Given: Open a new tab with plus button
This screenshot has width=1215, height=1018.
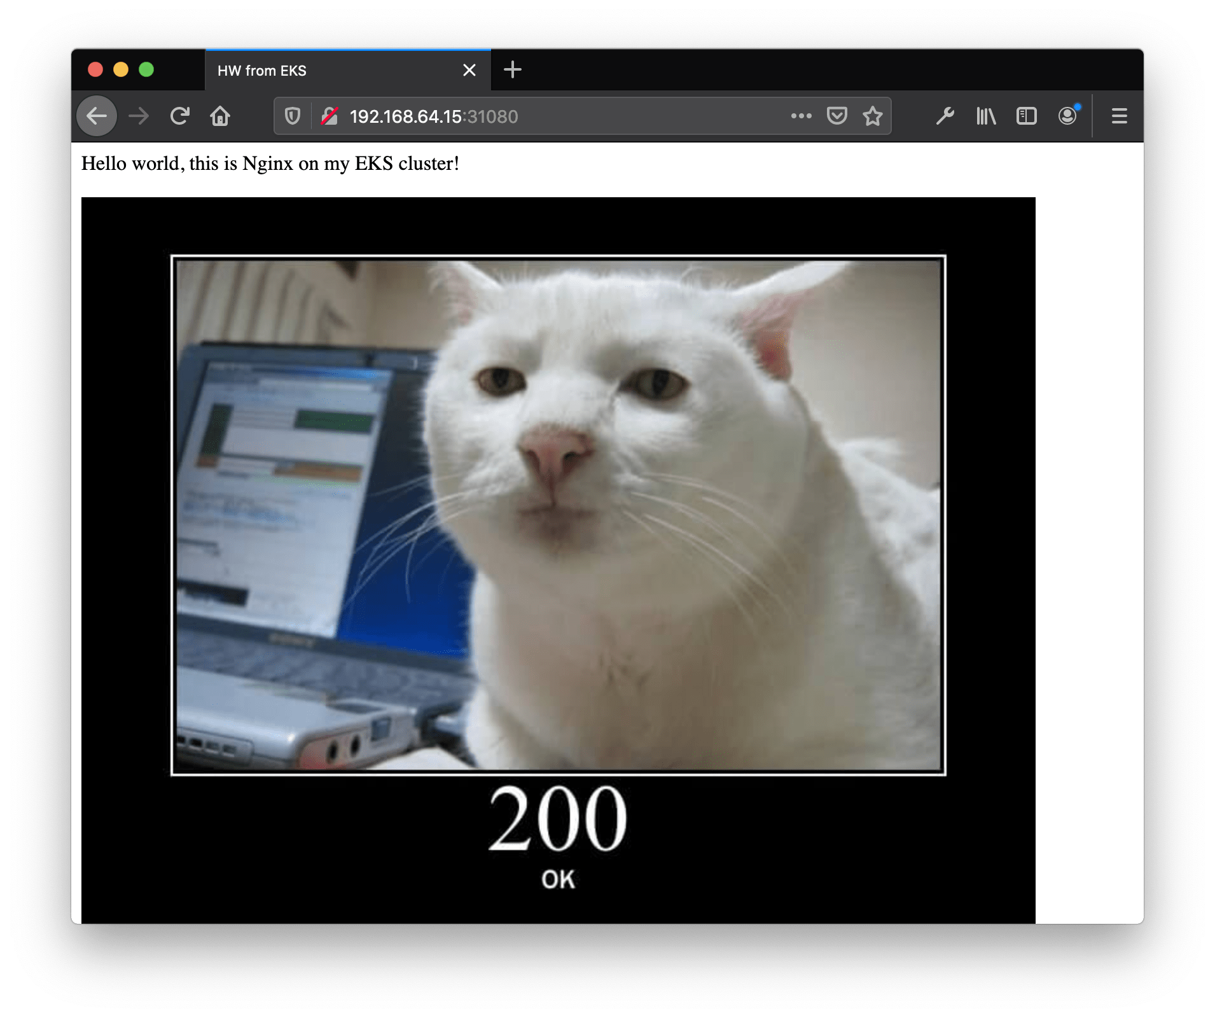Looking at the screenshot, I should tap(512, 69).
